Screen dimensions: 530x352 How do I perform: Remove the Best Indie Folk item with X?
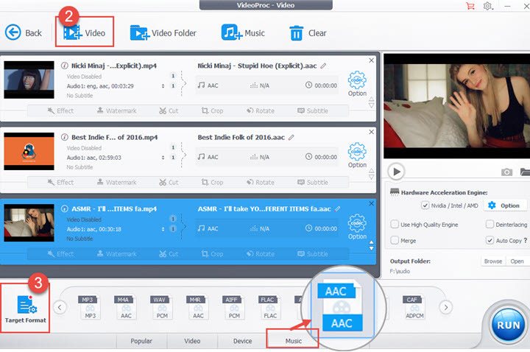[x=372, y=132]
